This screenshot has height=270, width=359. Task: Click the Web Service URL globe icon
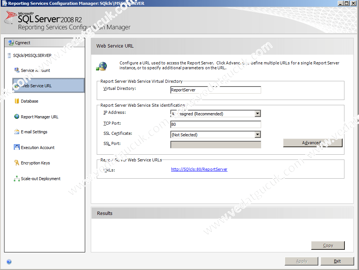point(16,86)
